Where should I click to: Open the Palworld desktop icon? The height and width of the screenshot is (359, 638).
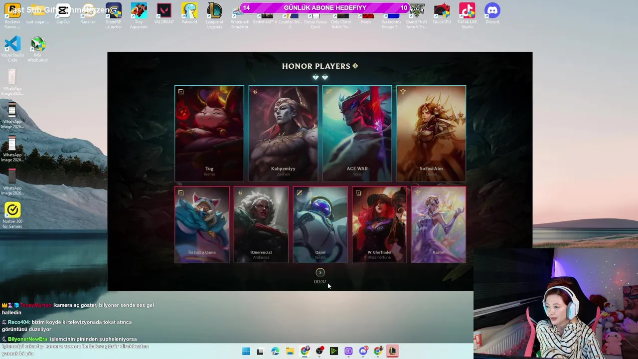(x=189, y=14)
